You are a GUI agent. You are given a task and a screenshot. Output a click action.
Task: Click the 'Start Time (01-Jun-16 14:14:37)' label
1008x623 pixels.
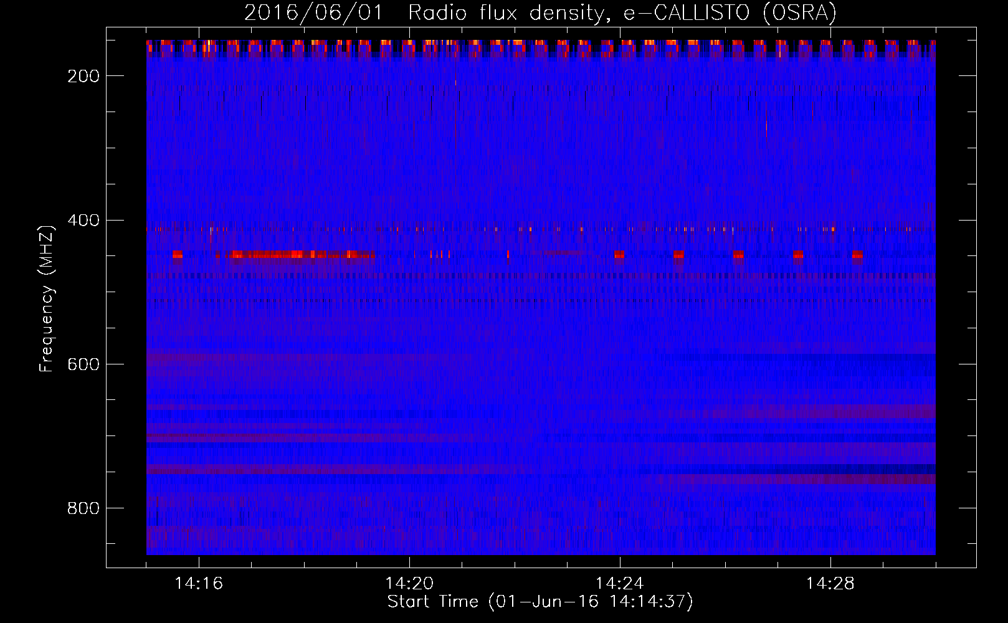pos(540,602)
